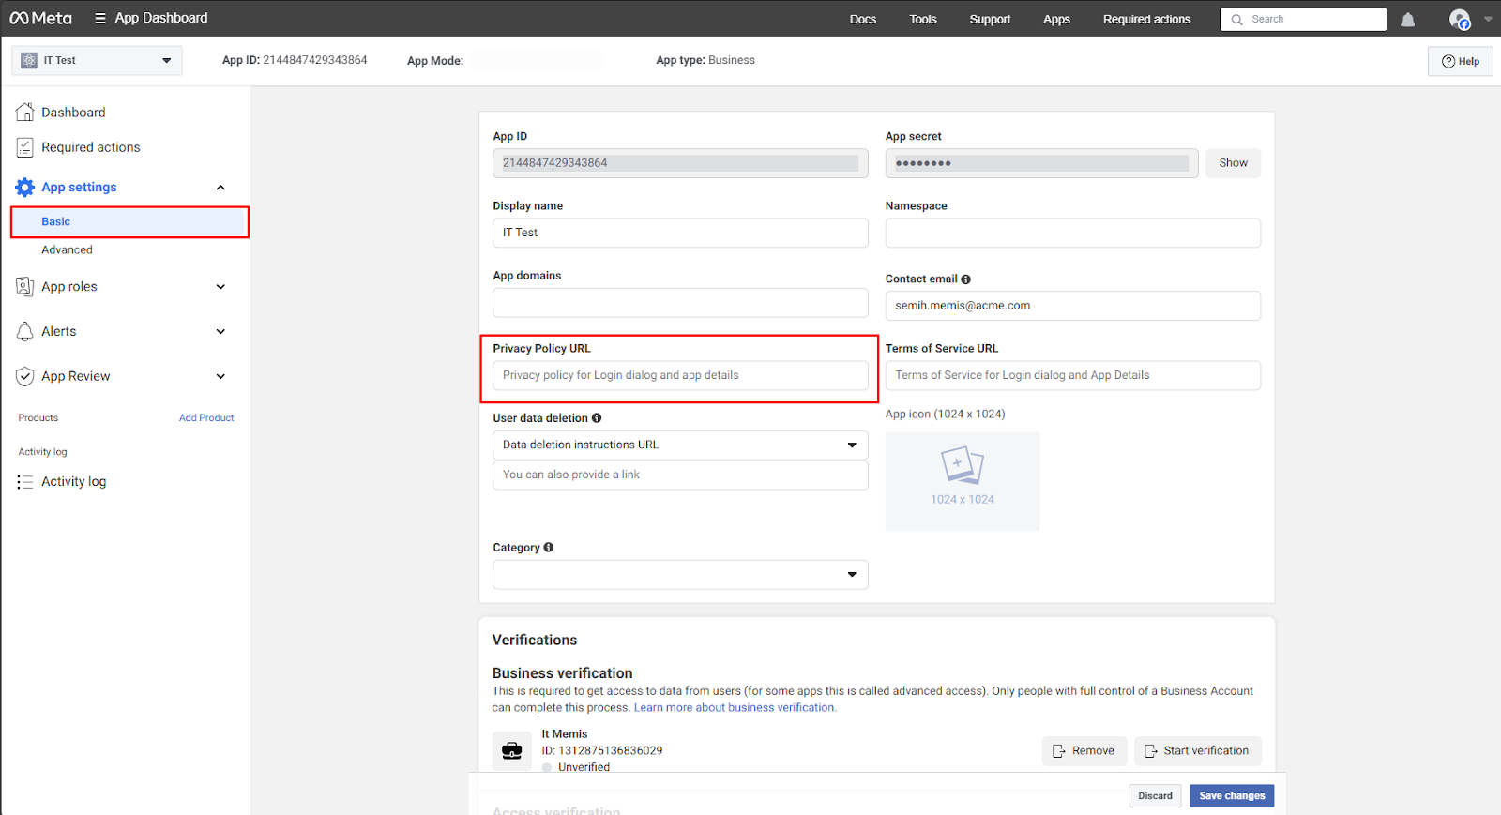Open the Data deletion instructions URL dropdown
This screenshot has height=815, width=1501.
(679, 445)
